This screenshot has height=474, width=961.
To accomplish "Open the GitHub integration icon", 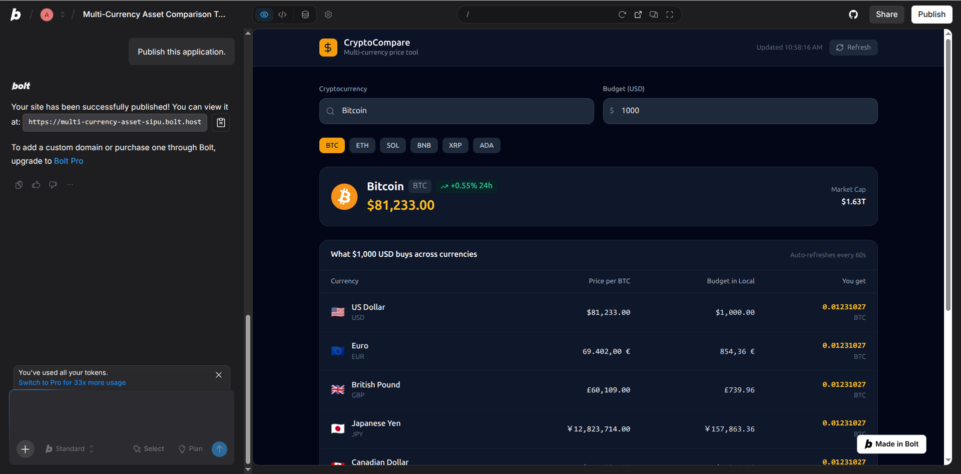I will coord(853,15).
